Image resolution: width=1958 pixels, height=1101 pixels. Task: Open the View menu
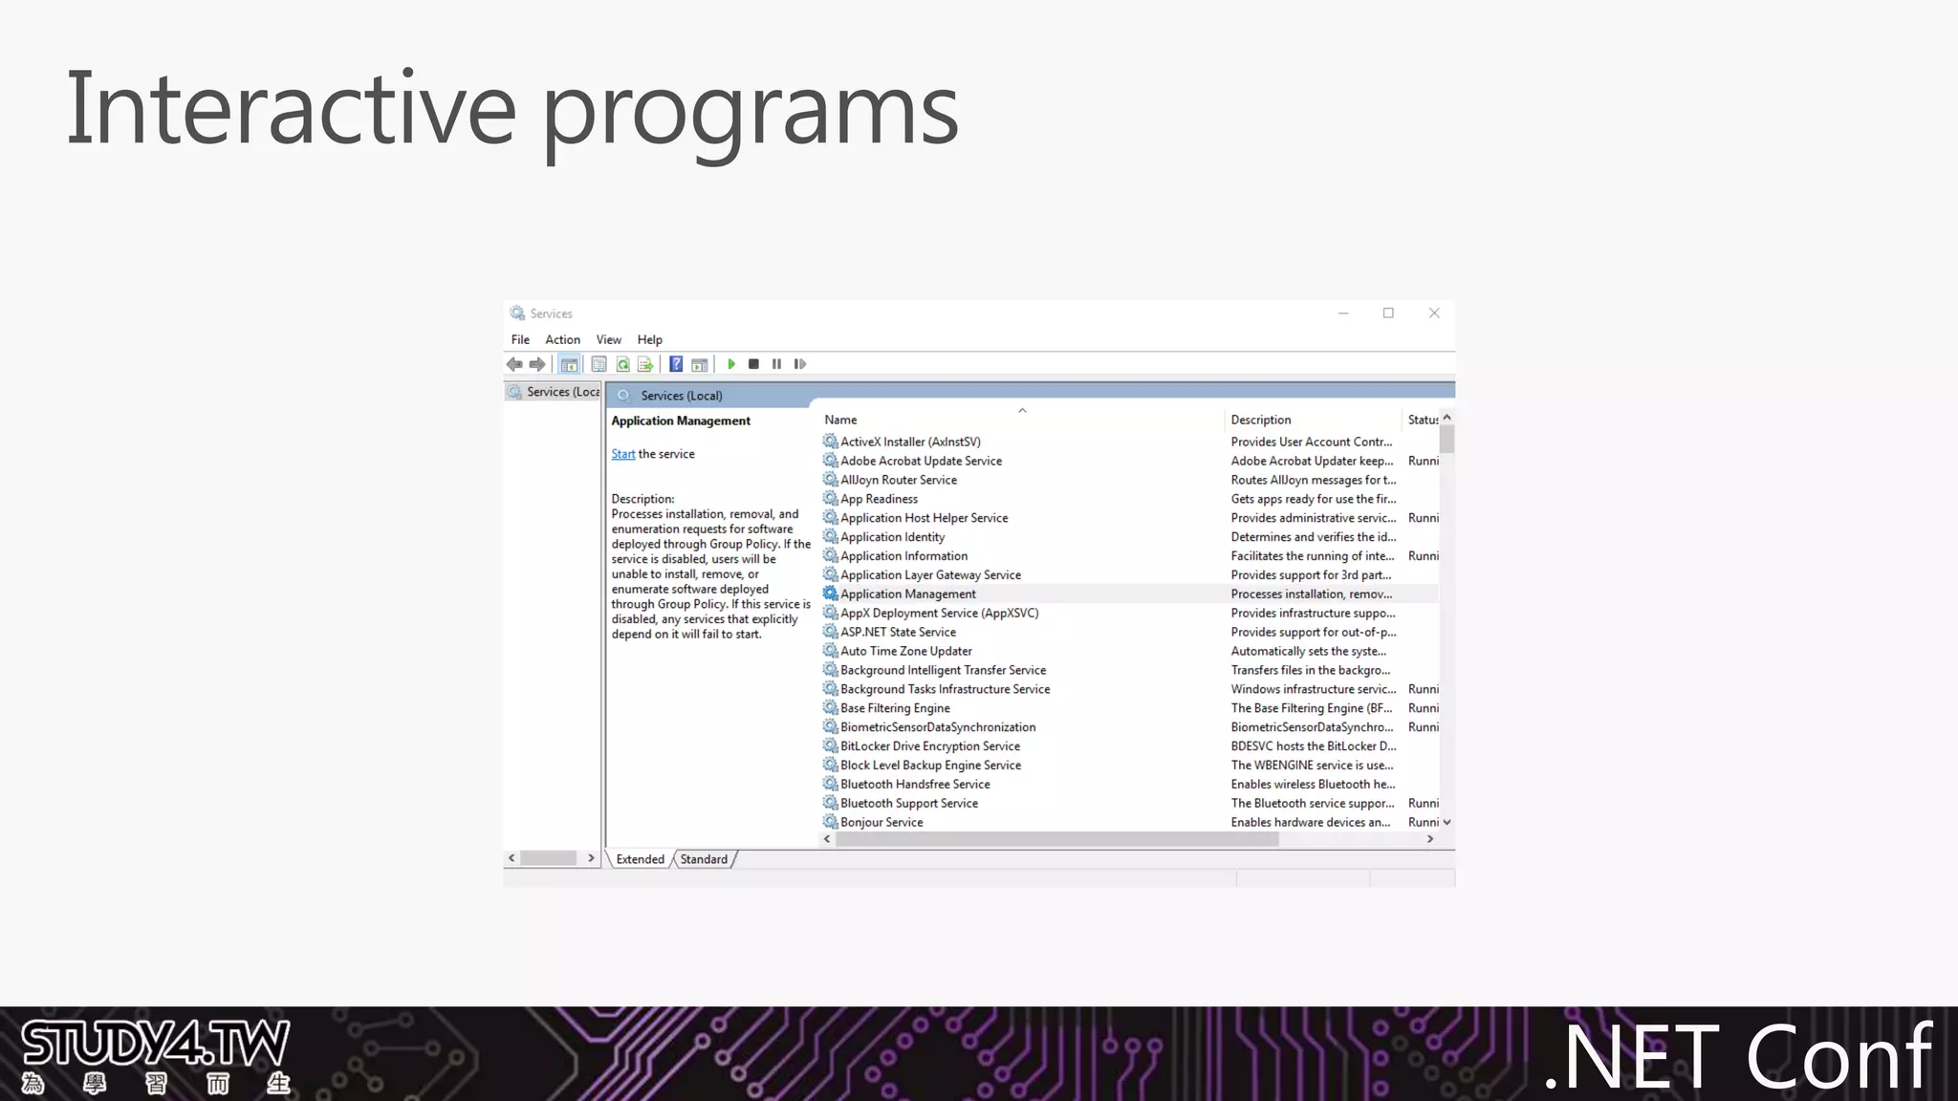click(608, 339)
